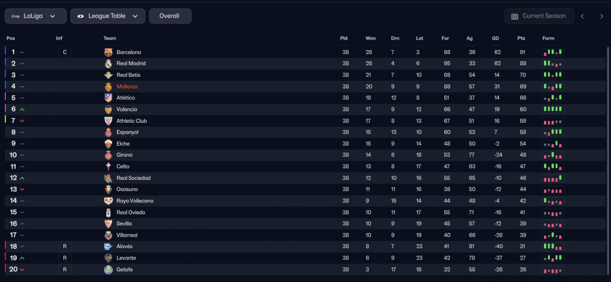Screen dimensions: 611x282
Task: Click the Barcelona club crest icon
Action: point(108,52)
